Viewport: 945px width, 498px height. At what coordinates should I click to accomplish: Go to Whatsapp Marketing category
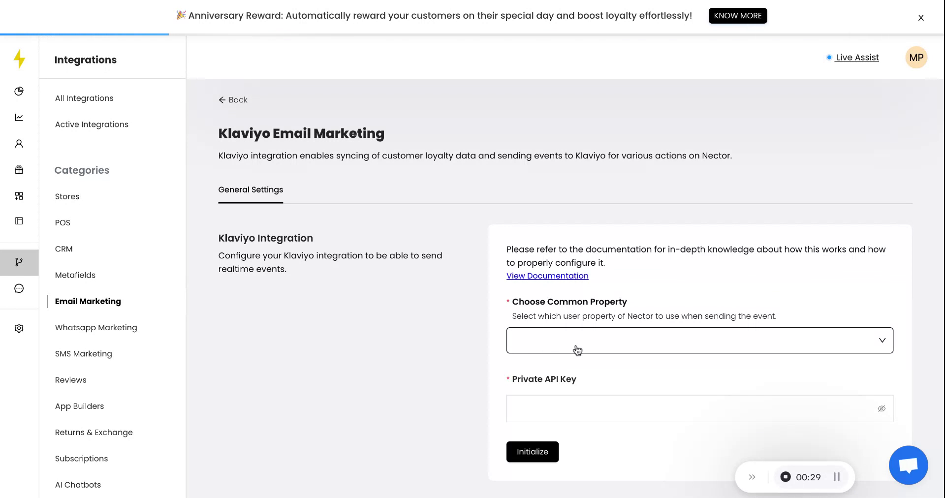(x=96, y=327)
